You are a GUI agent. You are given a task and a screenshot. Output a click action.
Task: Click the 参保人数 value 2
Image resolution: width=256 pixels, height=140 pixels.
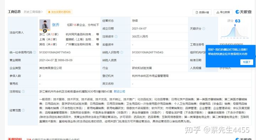[40, 76]
